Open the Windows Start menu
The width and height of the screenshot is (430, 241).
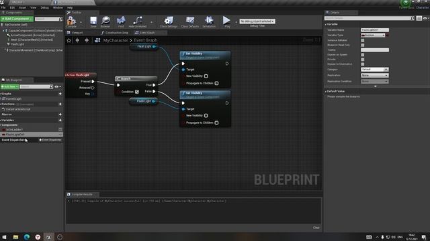coord(5,237)
